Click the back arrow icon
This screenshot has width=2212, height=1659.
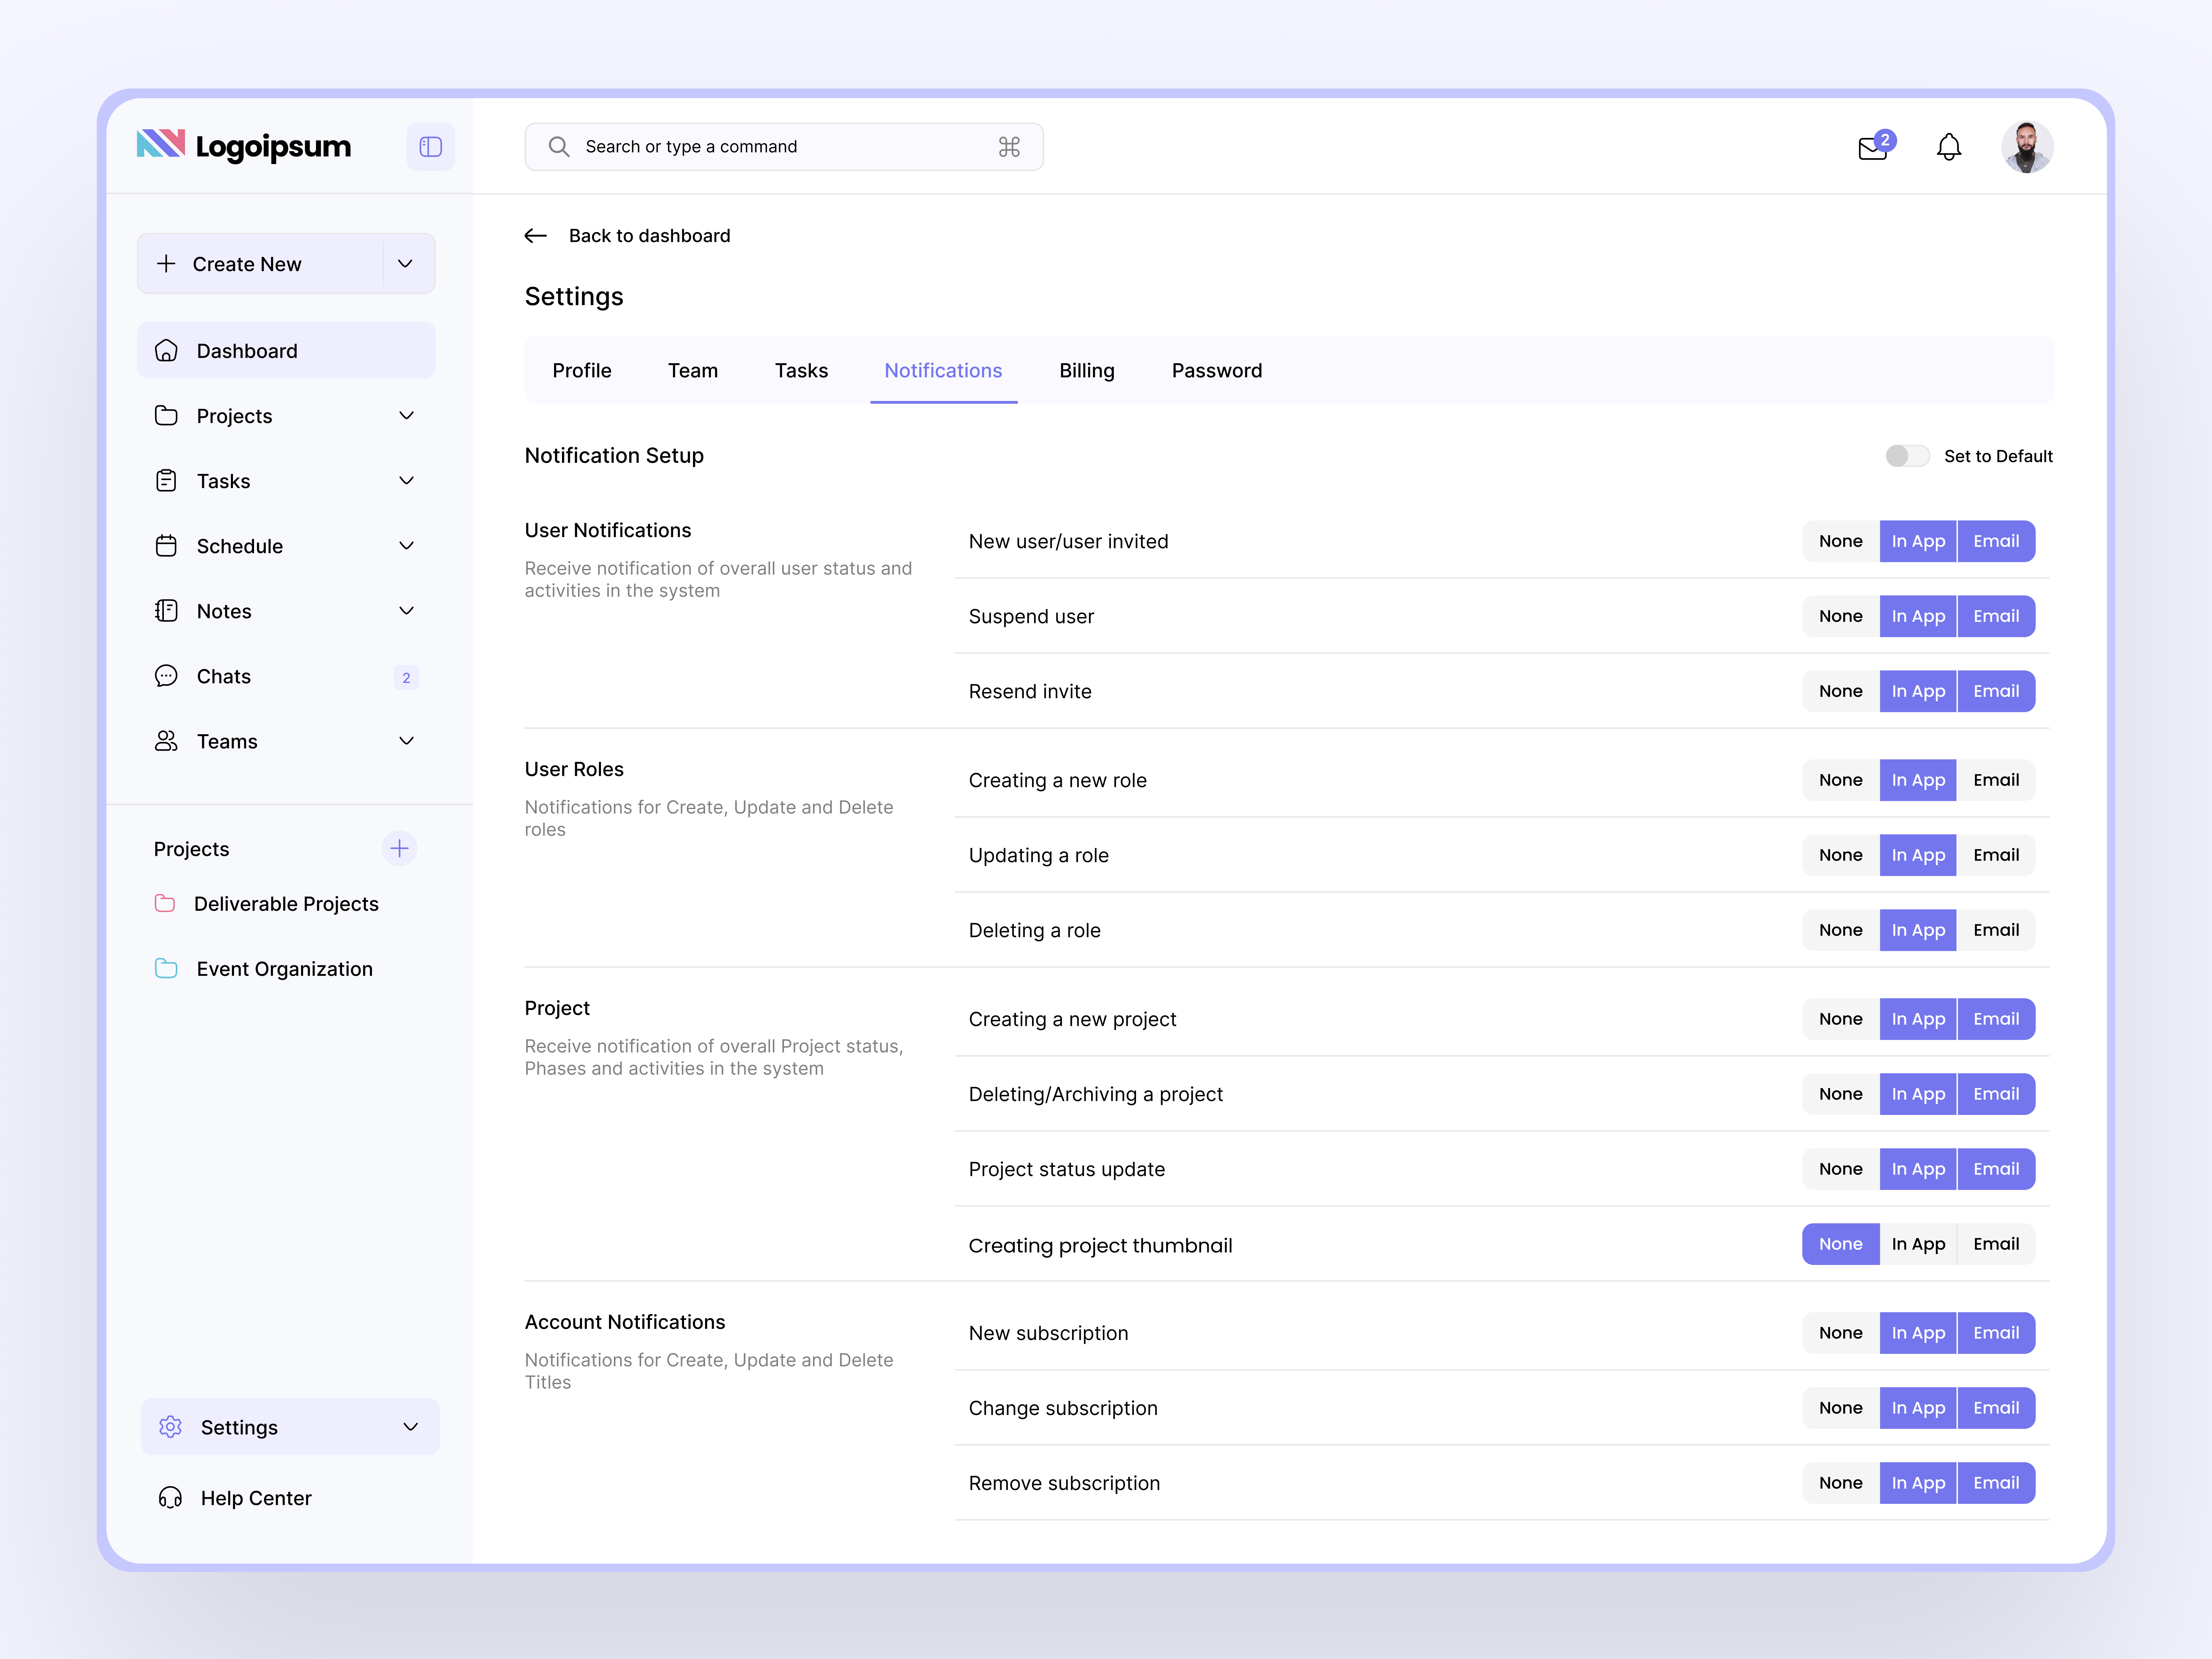tap(536, 236)
